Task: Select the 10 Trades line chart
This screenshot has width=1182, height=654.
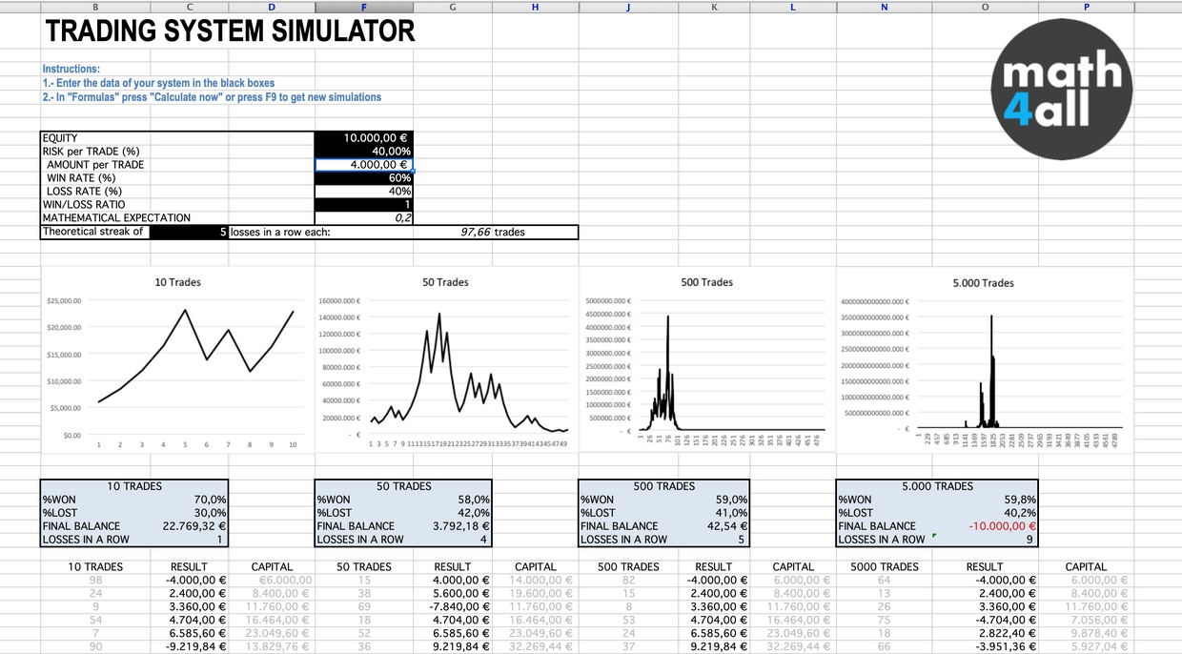Action: point(177,362)
